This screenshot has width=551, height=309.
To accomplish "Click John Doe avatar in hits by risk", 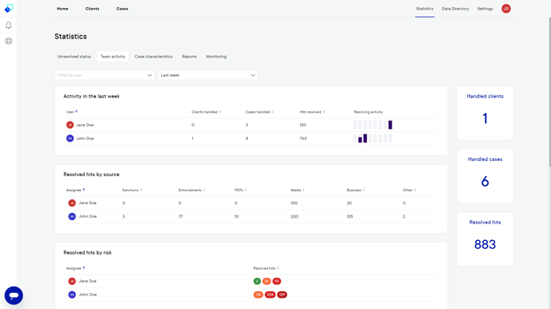I will tap(72, 295).
